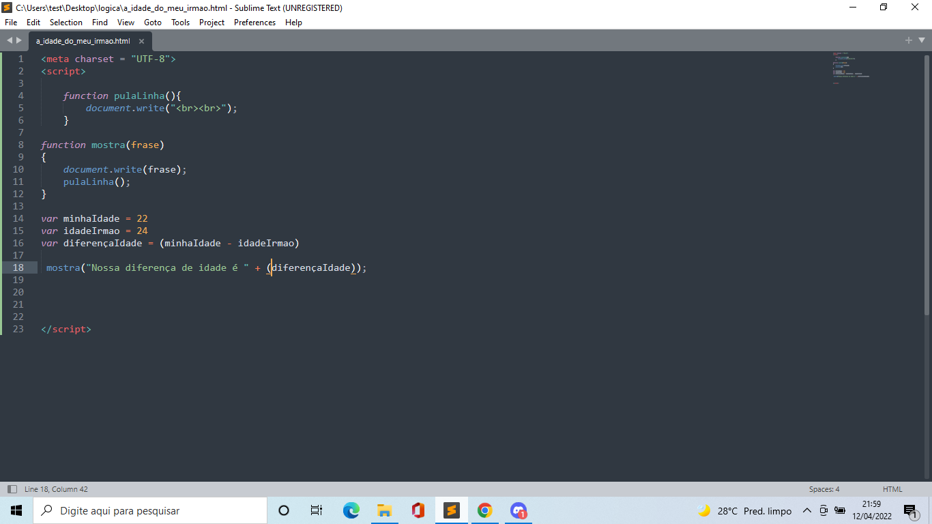Open the Windows Start menu

point(16,510)
